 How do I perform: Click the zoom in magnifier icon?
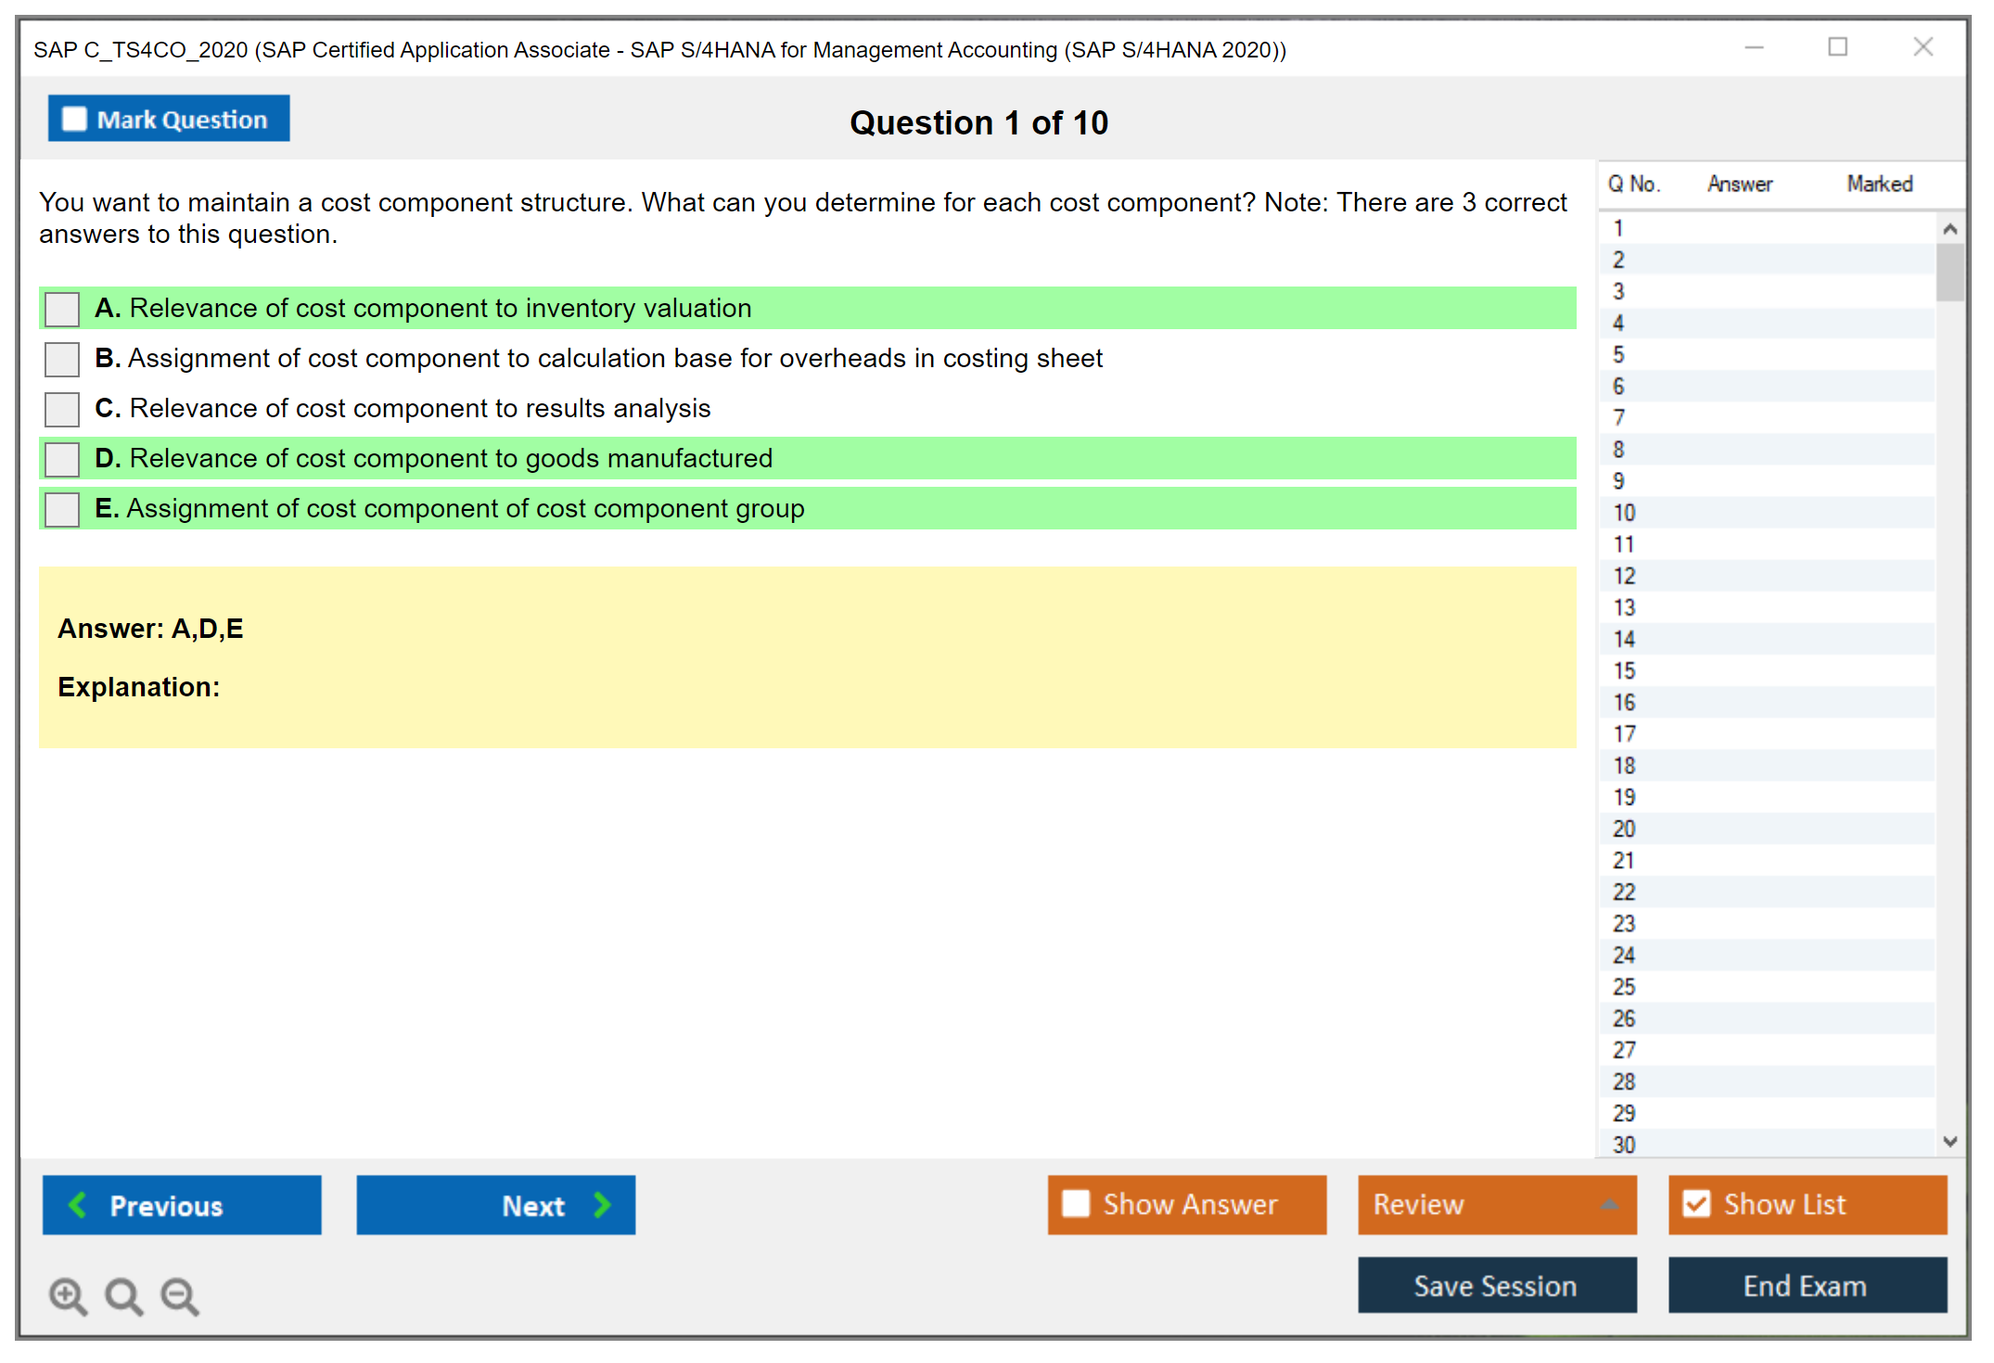(68, 1295)
